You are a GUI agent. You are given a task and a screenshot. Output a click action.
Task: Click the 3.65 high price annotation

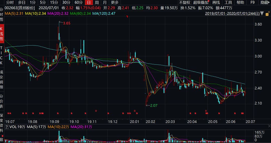(x=66, y=23)
